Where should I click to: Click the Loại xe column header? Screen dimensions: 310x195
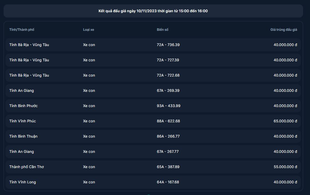point(88,30)
